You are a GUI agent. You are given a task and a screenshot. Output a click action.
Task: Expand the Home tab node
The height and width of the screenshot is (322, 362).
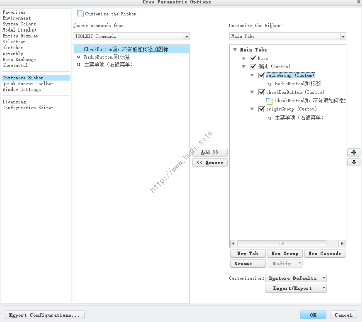tap(244, 58)
